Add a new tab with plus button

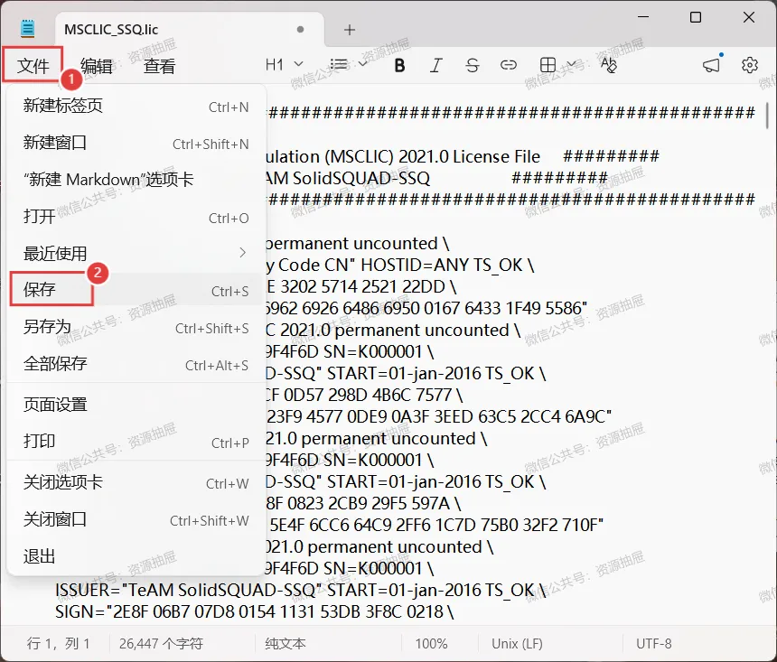click(350, 30)
